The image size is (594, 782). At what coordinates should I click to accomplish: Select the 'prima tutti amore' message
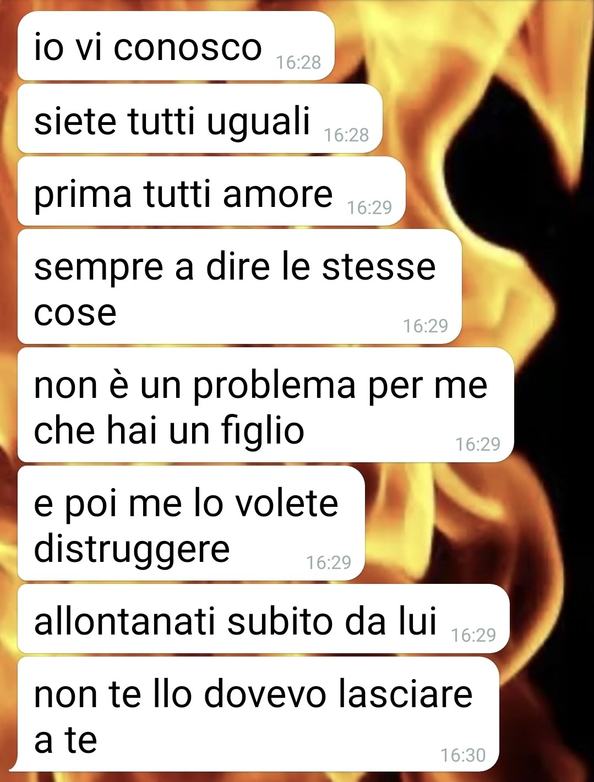(211, 192)
